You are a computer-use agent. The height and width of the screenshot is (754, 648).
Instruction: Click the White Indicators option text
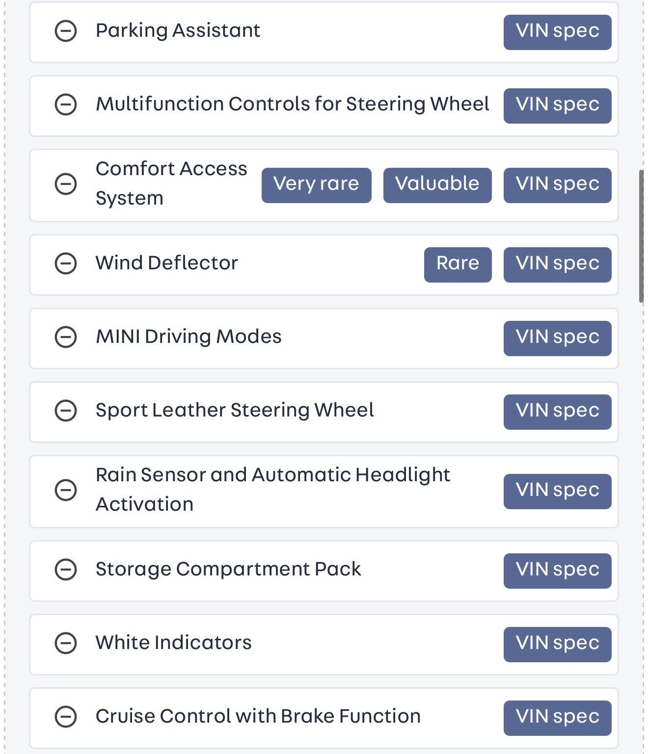click(173, 643)
